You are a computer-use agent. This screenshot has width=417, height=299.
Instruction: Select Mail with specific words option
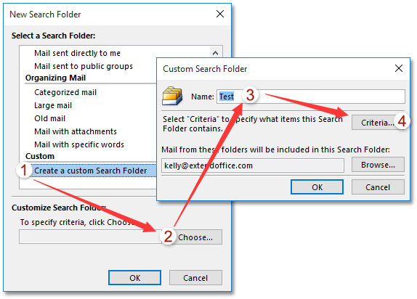tap(79, 144)
